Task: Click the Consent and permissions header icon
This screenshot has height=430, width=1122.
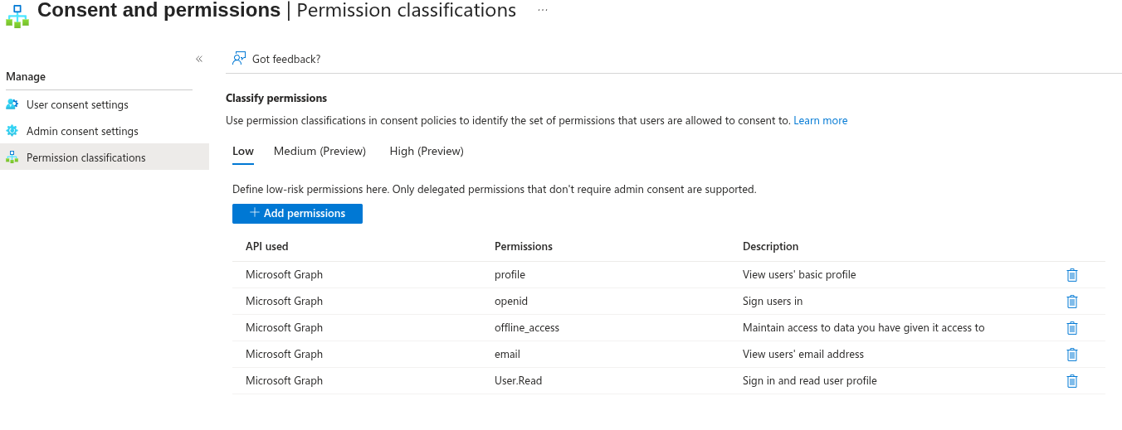Action: 17,16
